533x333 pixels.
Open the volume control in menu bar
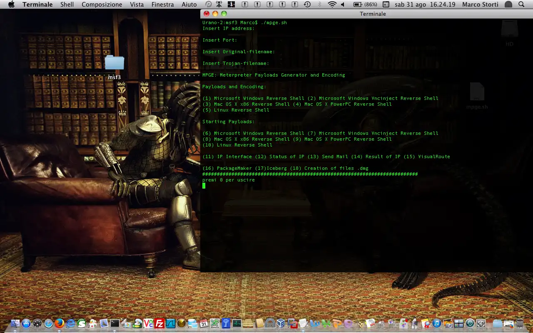coord(343,5)
